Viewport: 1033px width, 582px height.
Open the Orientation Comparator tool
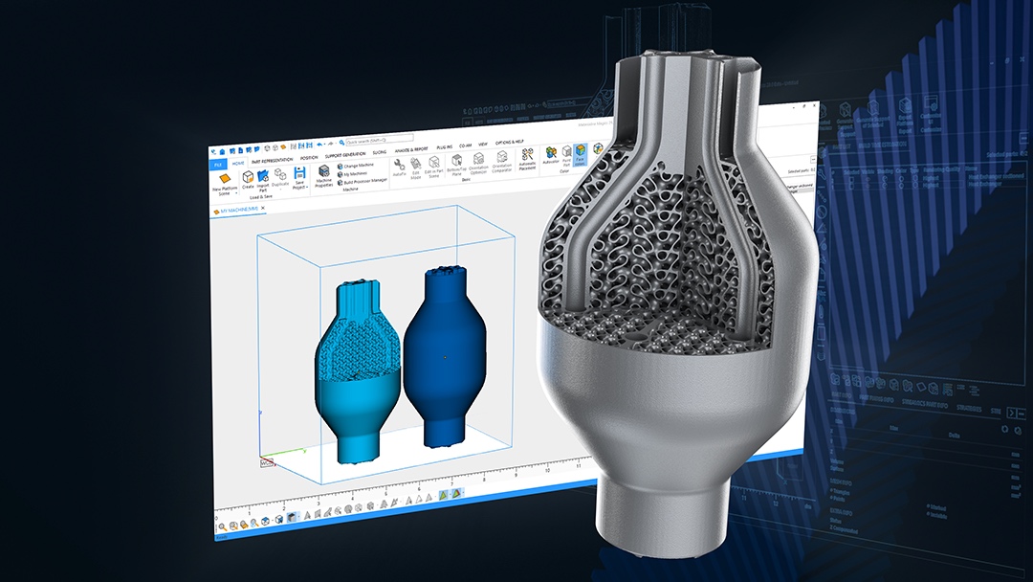click(502, 156)
